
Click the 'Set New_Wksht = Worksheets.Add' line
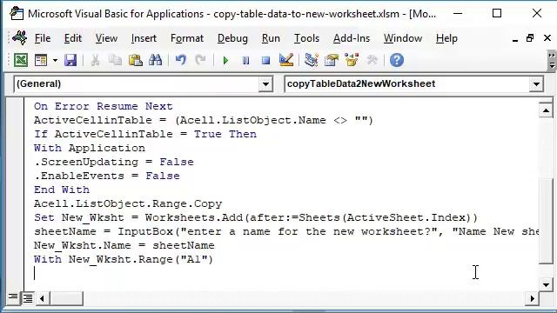point(256,217)
